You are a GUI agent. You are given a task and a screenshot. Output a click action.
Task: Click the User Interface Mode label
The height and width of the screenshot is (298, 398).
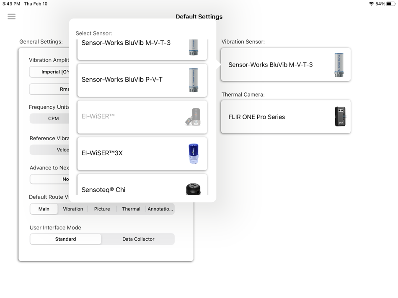(x=55, y=228)
